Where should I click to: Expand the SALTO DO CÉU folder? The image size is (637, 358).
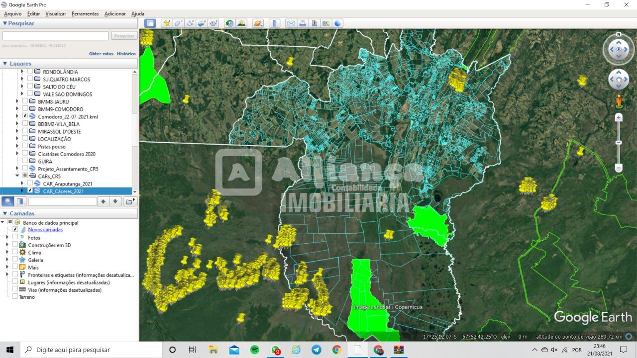pos(22,87)
